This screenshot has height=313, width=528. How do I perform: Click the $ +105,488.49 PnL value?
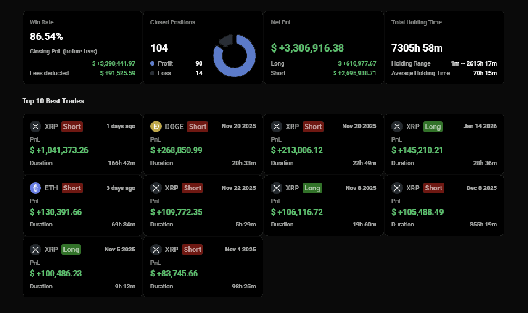(x=417, y=212)
